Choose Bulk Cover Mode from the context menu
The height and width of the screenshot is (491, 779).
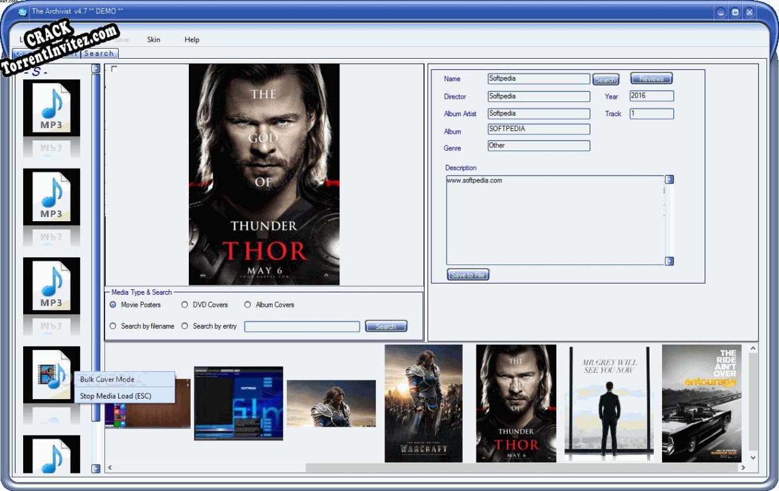pyautogui.click(x=108, y=379)
